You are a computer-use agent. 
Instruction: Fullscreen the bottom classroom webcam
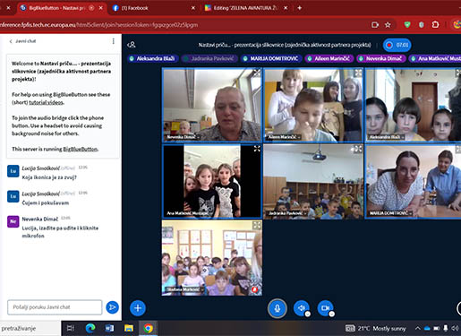click(x=257, y=225)
